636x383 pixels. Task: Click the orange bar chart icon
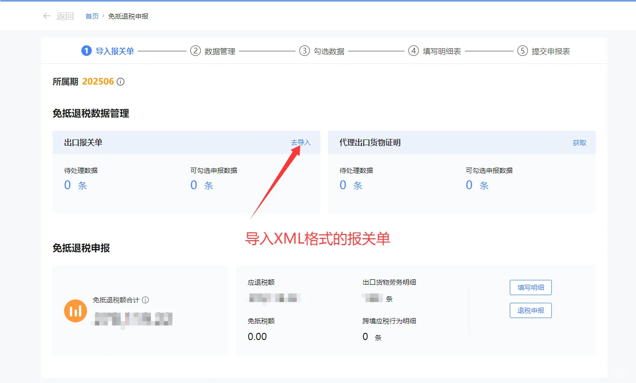coord(75,310)
